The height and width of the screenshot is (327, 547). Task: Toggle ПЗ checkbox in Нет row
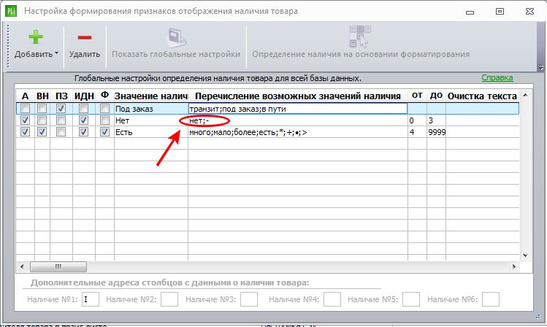(x=61, y=120)
